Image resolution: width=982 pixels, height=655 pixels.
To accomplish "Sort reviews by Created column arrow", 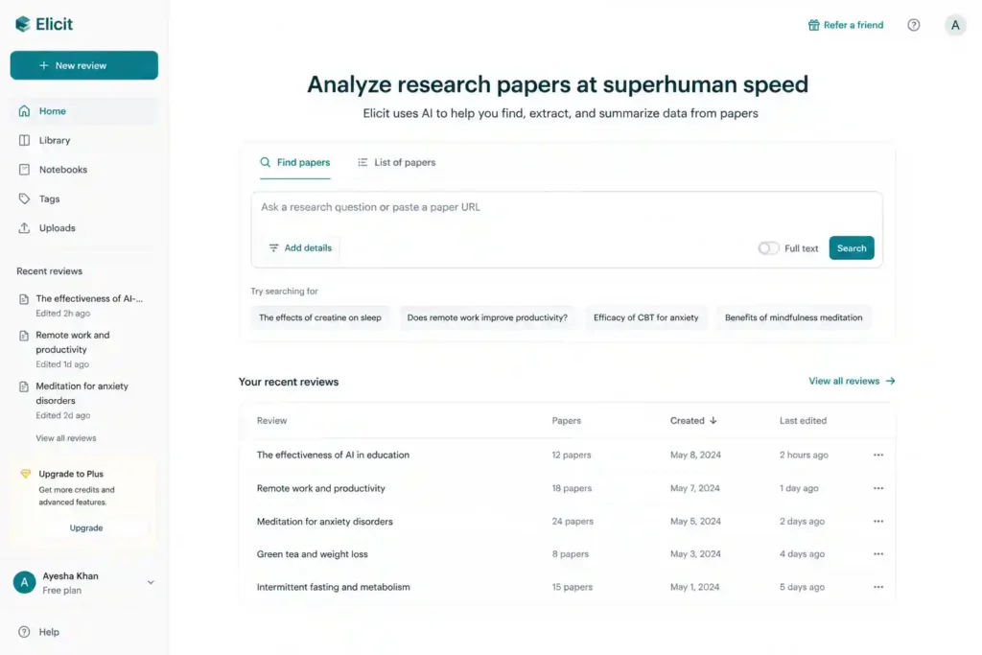I will 713,421.
